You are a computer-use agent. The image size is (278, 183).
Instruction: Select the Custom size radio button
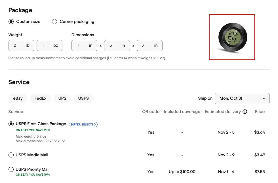pyautogui.click(x=11, y=22)
